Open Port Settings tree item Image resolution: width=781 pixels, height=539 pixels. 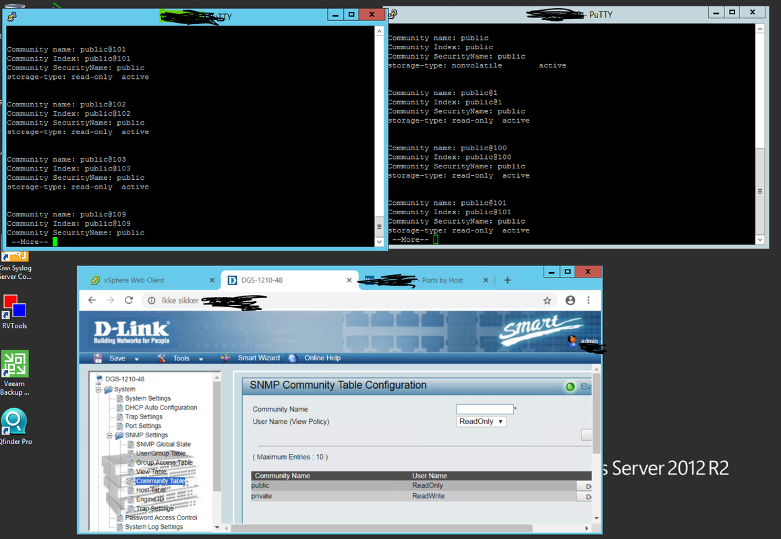(x=143, y=426)
